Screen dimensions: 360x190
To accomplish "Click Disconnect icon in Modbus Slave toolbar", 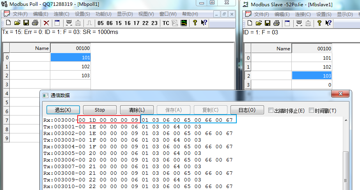I will pos(308,23).
